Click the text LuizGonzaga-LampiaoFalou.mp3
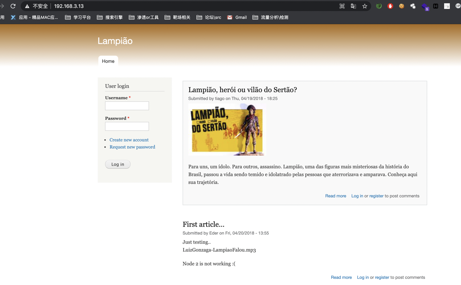 [x=219, y=250]
